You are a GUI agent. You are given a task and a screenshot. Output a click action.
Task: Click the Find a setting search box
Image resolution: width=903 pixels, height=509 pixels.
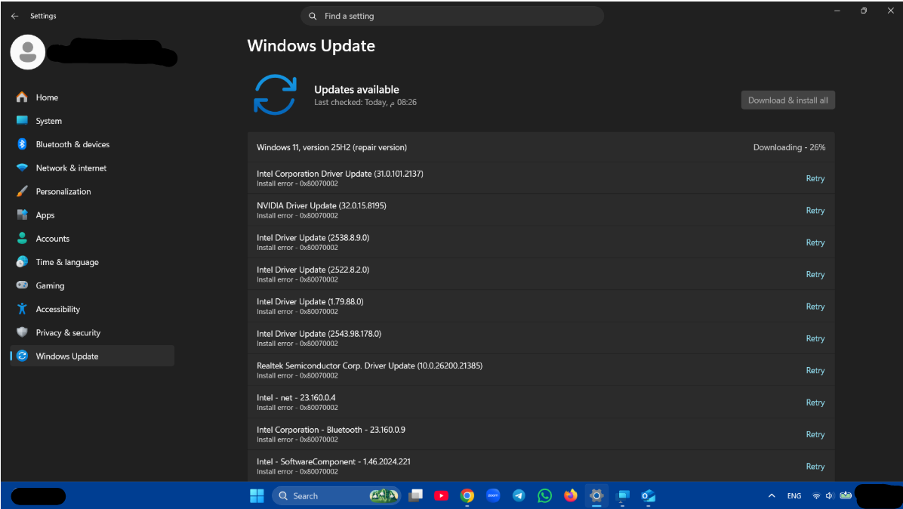[452, 16]
